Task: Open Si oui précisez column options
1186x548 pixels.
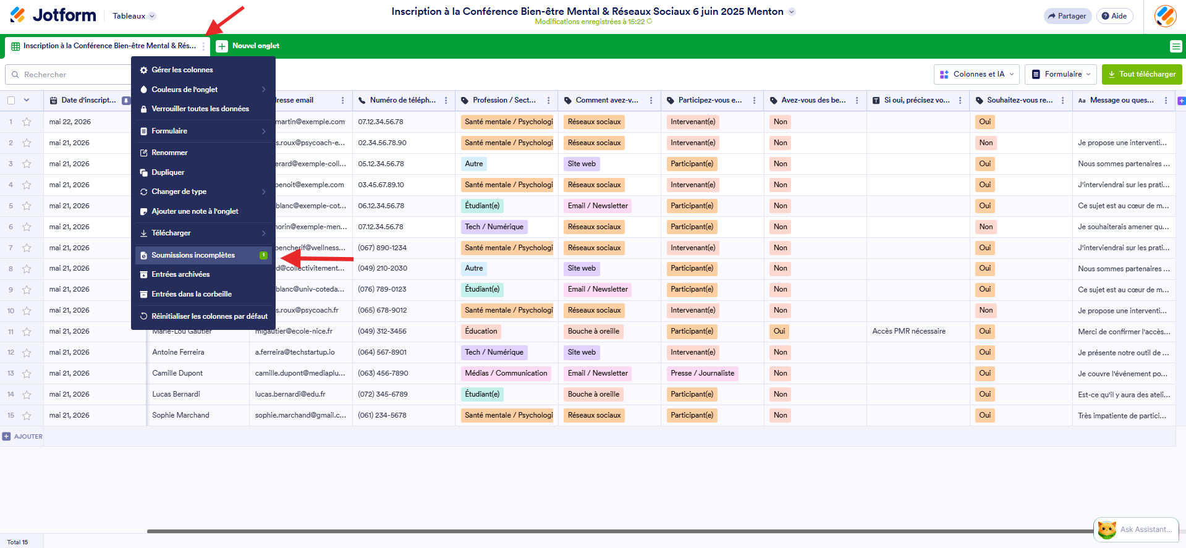Action: tap(960, 100)
